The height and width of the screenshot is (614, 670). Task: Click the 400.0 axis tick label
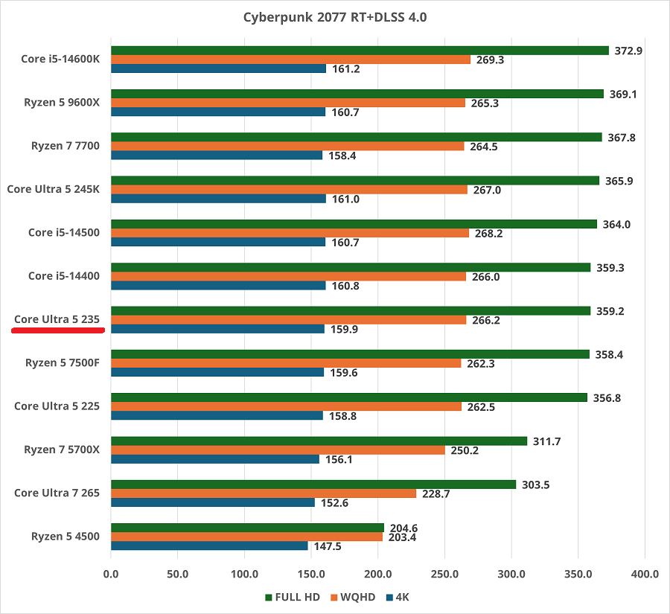tap(645, 575)
